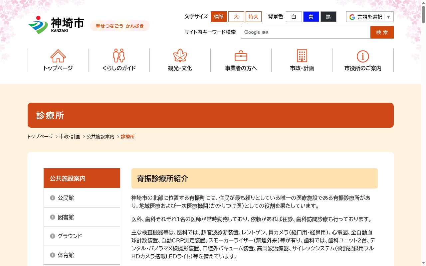Open the 図書館 sidebar item

(x=82, y=217)
